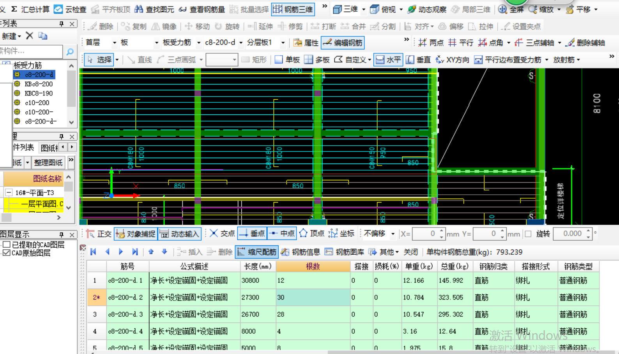Check the 旋转 rotate checkbox
The image size is (619, 354).
(x=528, y=234)
